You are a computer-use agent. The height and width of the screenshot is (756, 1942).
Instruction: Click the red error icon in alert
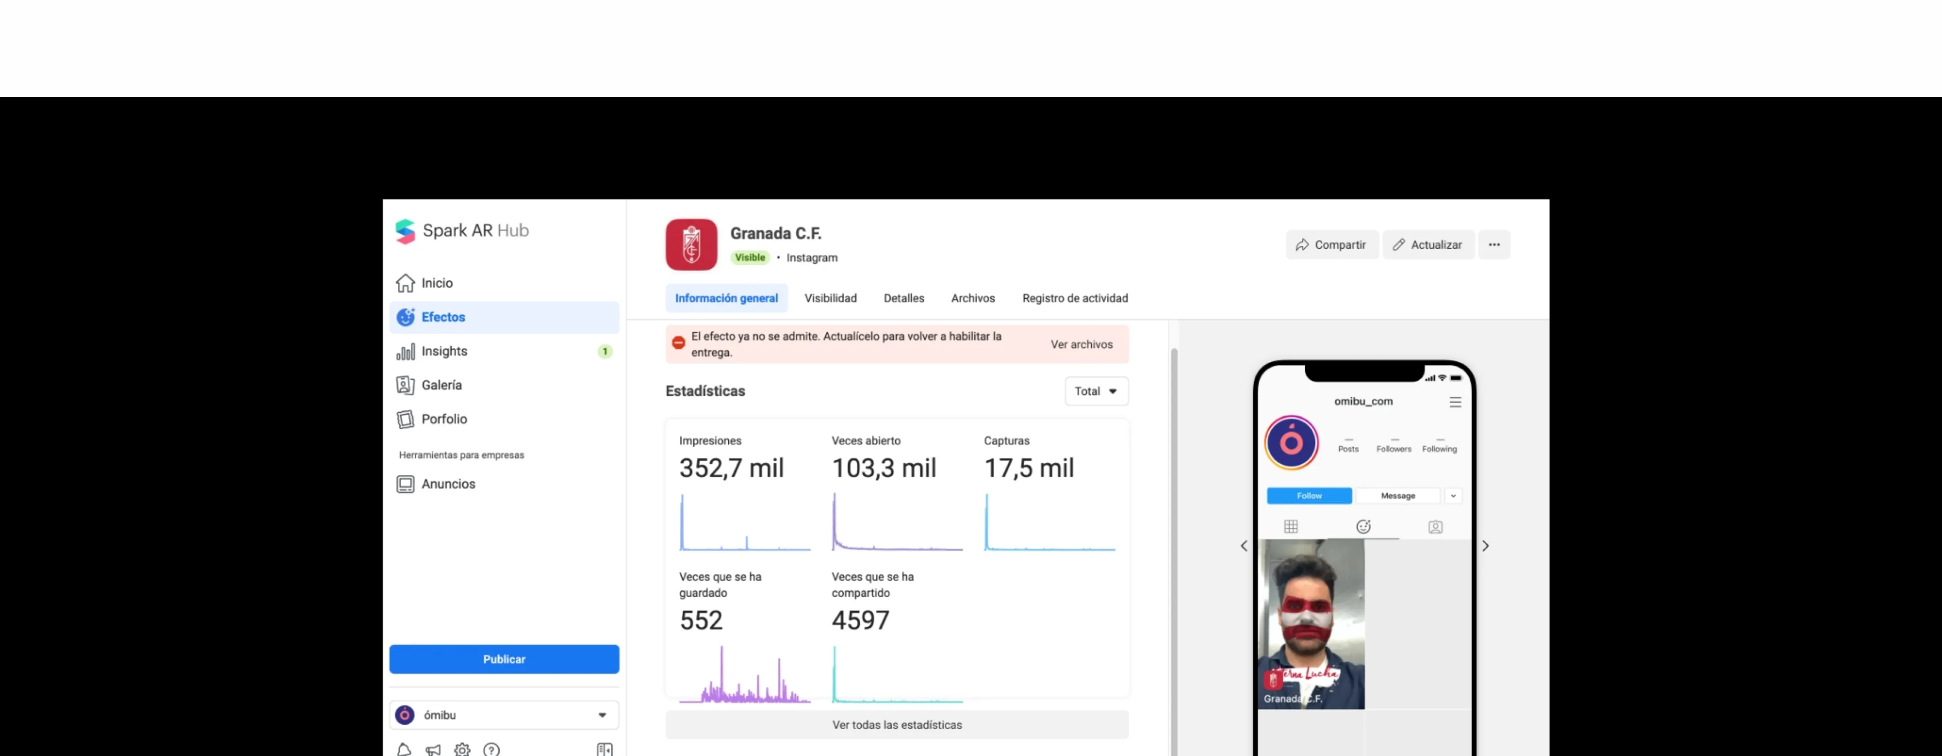(679, 343)
